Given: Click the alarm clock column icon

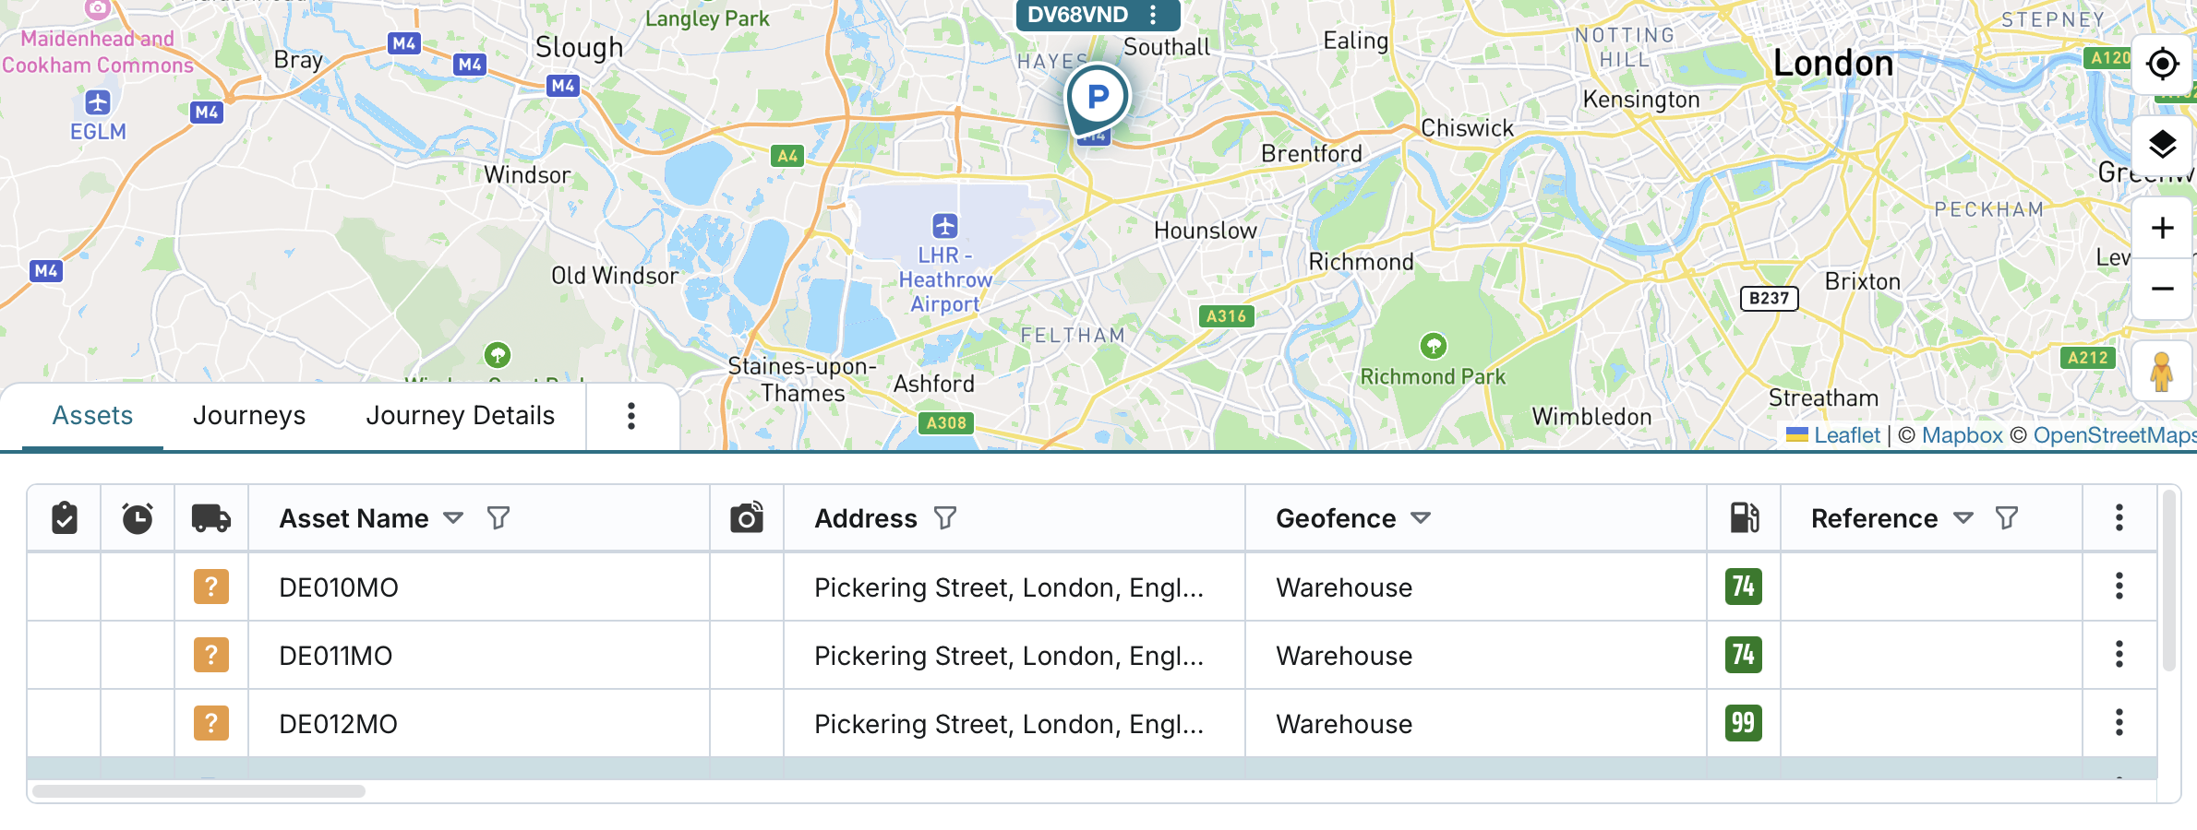Looking at the screenshot, I should (138, 518).
